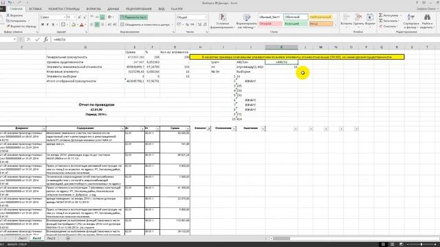Open the font color dropdown arrow
Screen dimensions: 440x247
[x=85, y=25]
